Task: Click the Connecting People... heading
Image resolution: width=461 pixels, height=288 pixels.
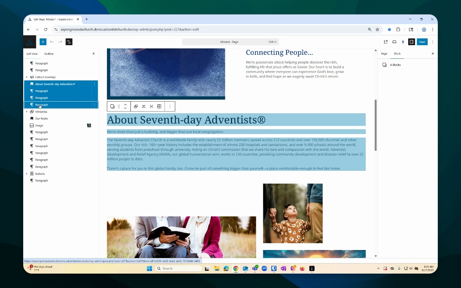Action: [x=279, y=52]
